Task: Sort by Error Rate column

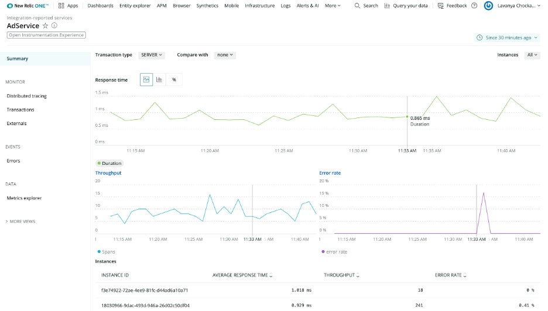Action: point(450,275)
